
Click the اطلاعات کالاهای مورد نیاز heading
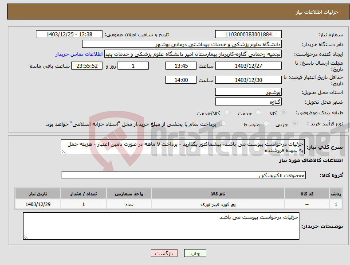[x=311, y=160]
